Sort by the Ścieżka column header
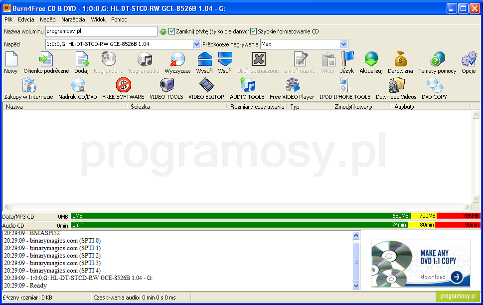483x305 pixels. point(177,107)
